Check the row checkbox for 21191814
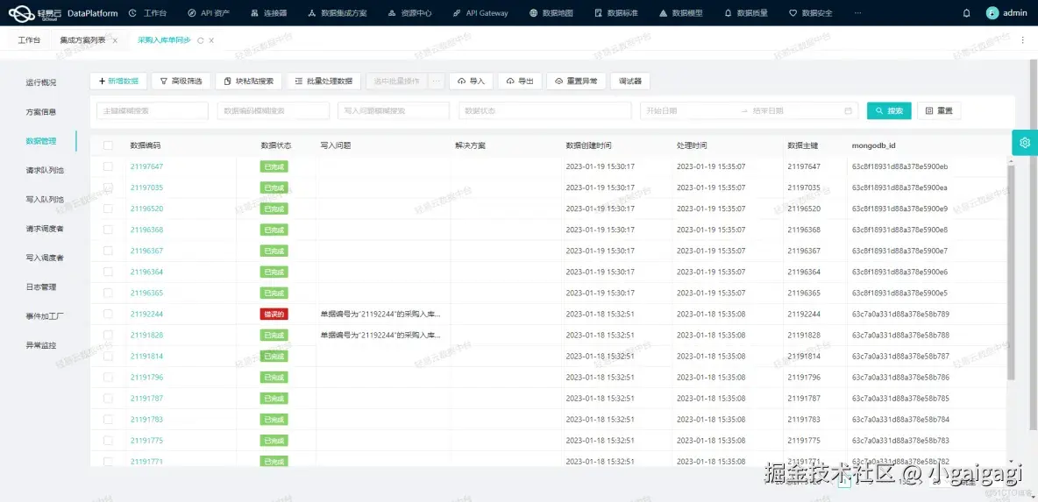 click(x=108, y=356)
